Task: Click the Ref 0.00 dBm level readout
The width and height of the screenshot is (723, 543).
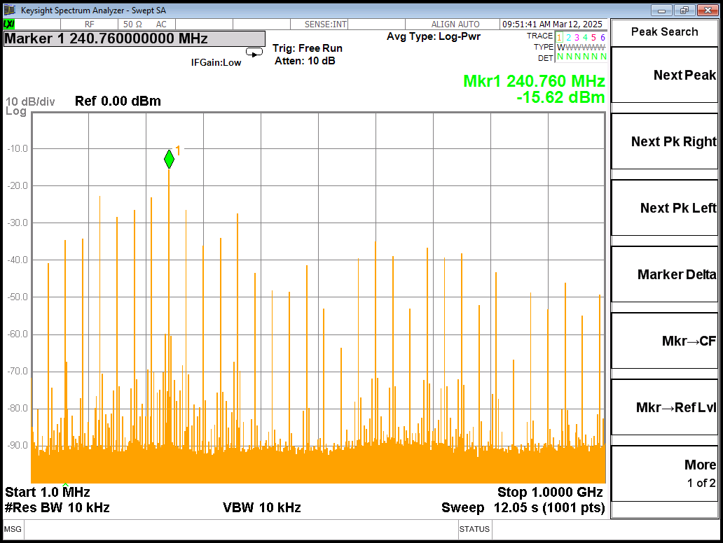Action: coord(118,101)
